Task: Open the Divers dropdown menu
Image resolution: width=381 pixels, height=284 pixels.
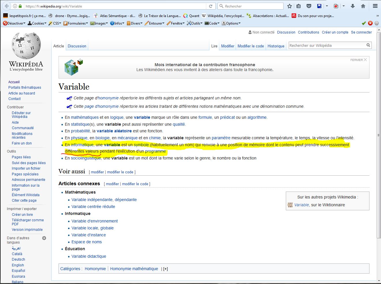Action: [x=135, y=23]
